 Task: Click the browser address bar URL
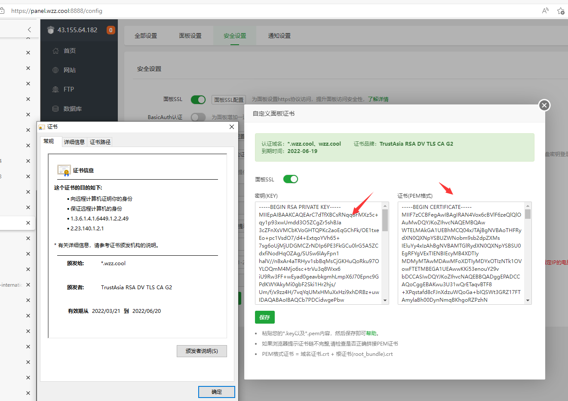pyautogui.click(x=57, y=11)
